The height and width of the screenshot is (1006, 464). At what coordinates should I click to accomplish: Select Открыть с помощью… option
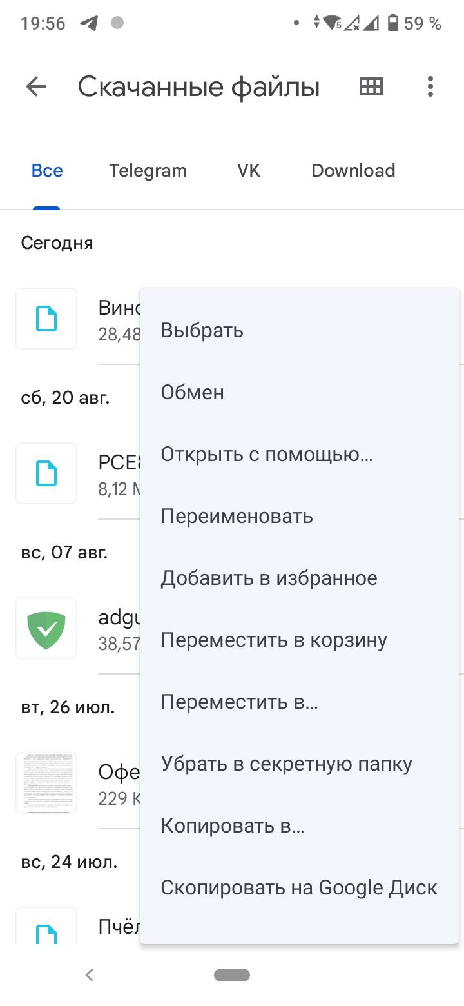267,455
